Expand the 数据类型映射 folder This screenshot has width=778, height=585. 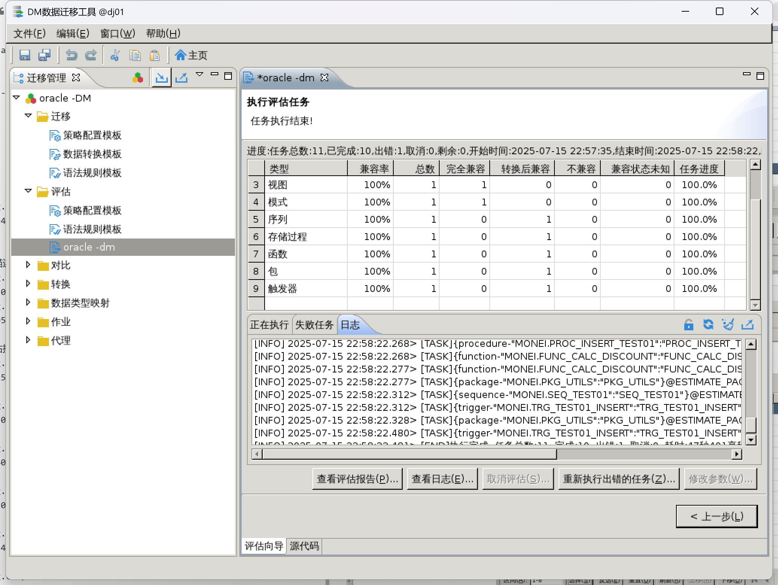[28, 302]
